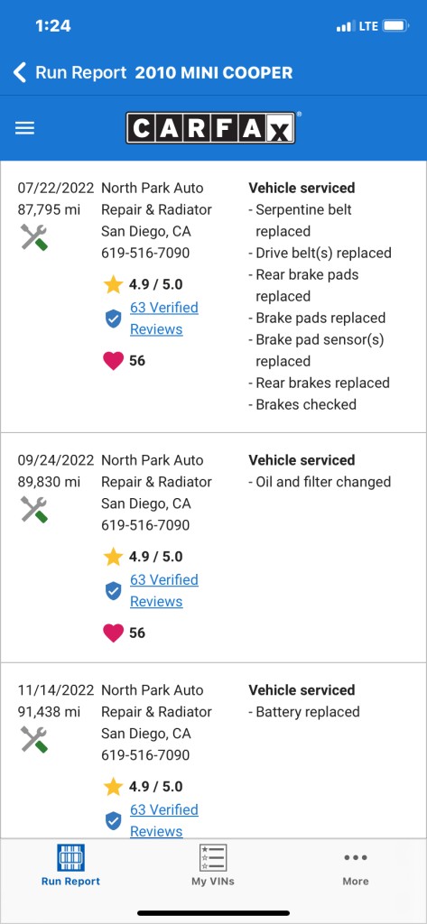Tap wrench icon for 09/24/2022 service
Viewport: 427px width, 924px height.
34,509
